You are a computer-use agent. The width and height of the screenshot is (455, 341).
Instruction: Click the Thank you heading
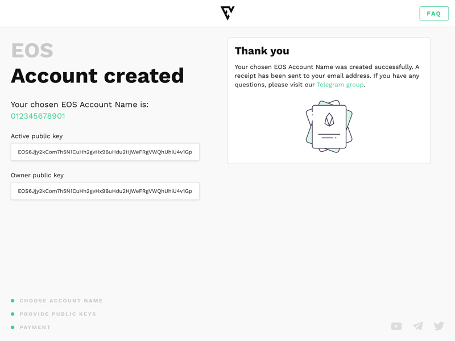pos(262,51)
